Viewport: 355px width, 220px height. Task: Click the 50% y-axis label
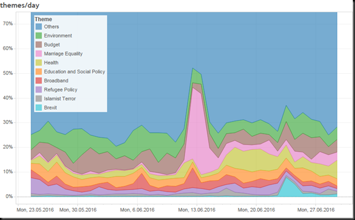pos(8,73)
